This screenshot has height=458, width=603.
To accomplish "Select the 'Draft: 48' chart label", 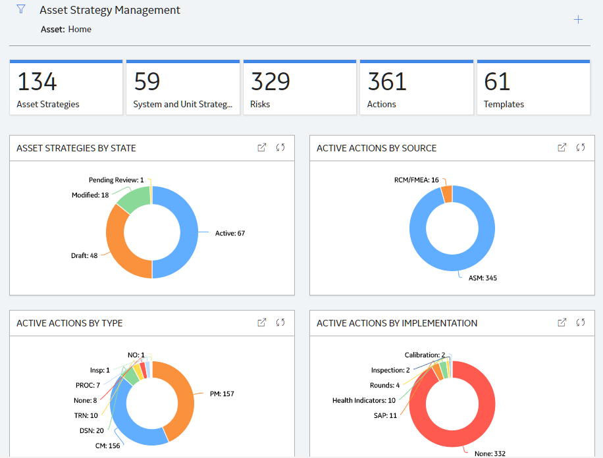I will pos(84,255).
